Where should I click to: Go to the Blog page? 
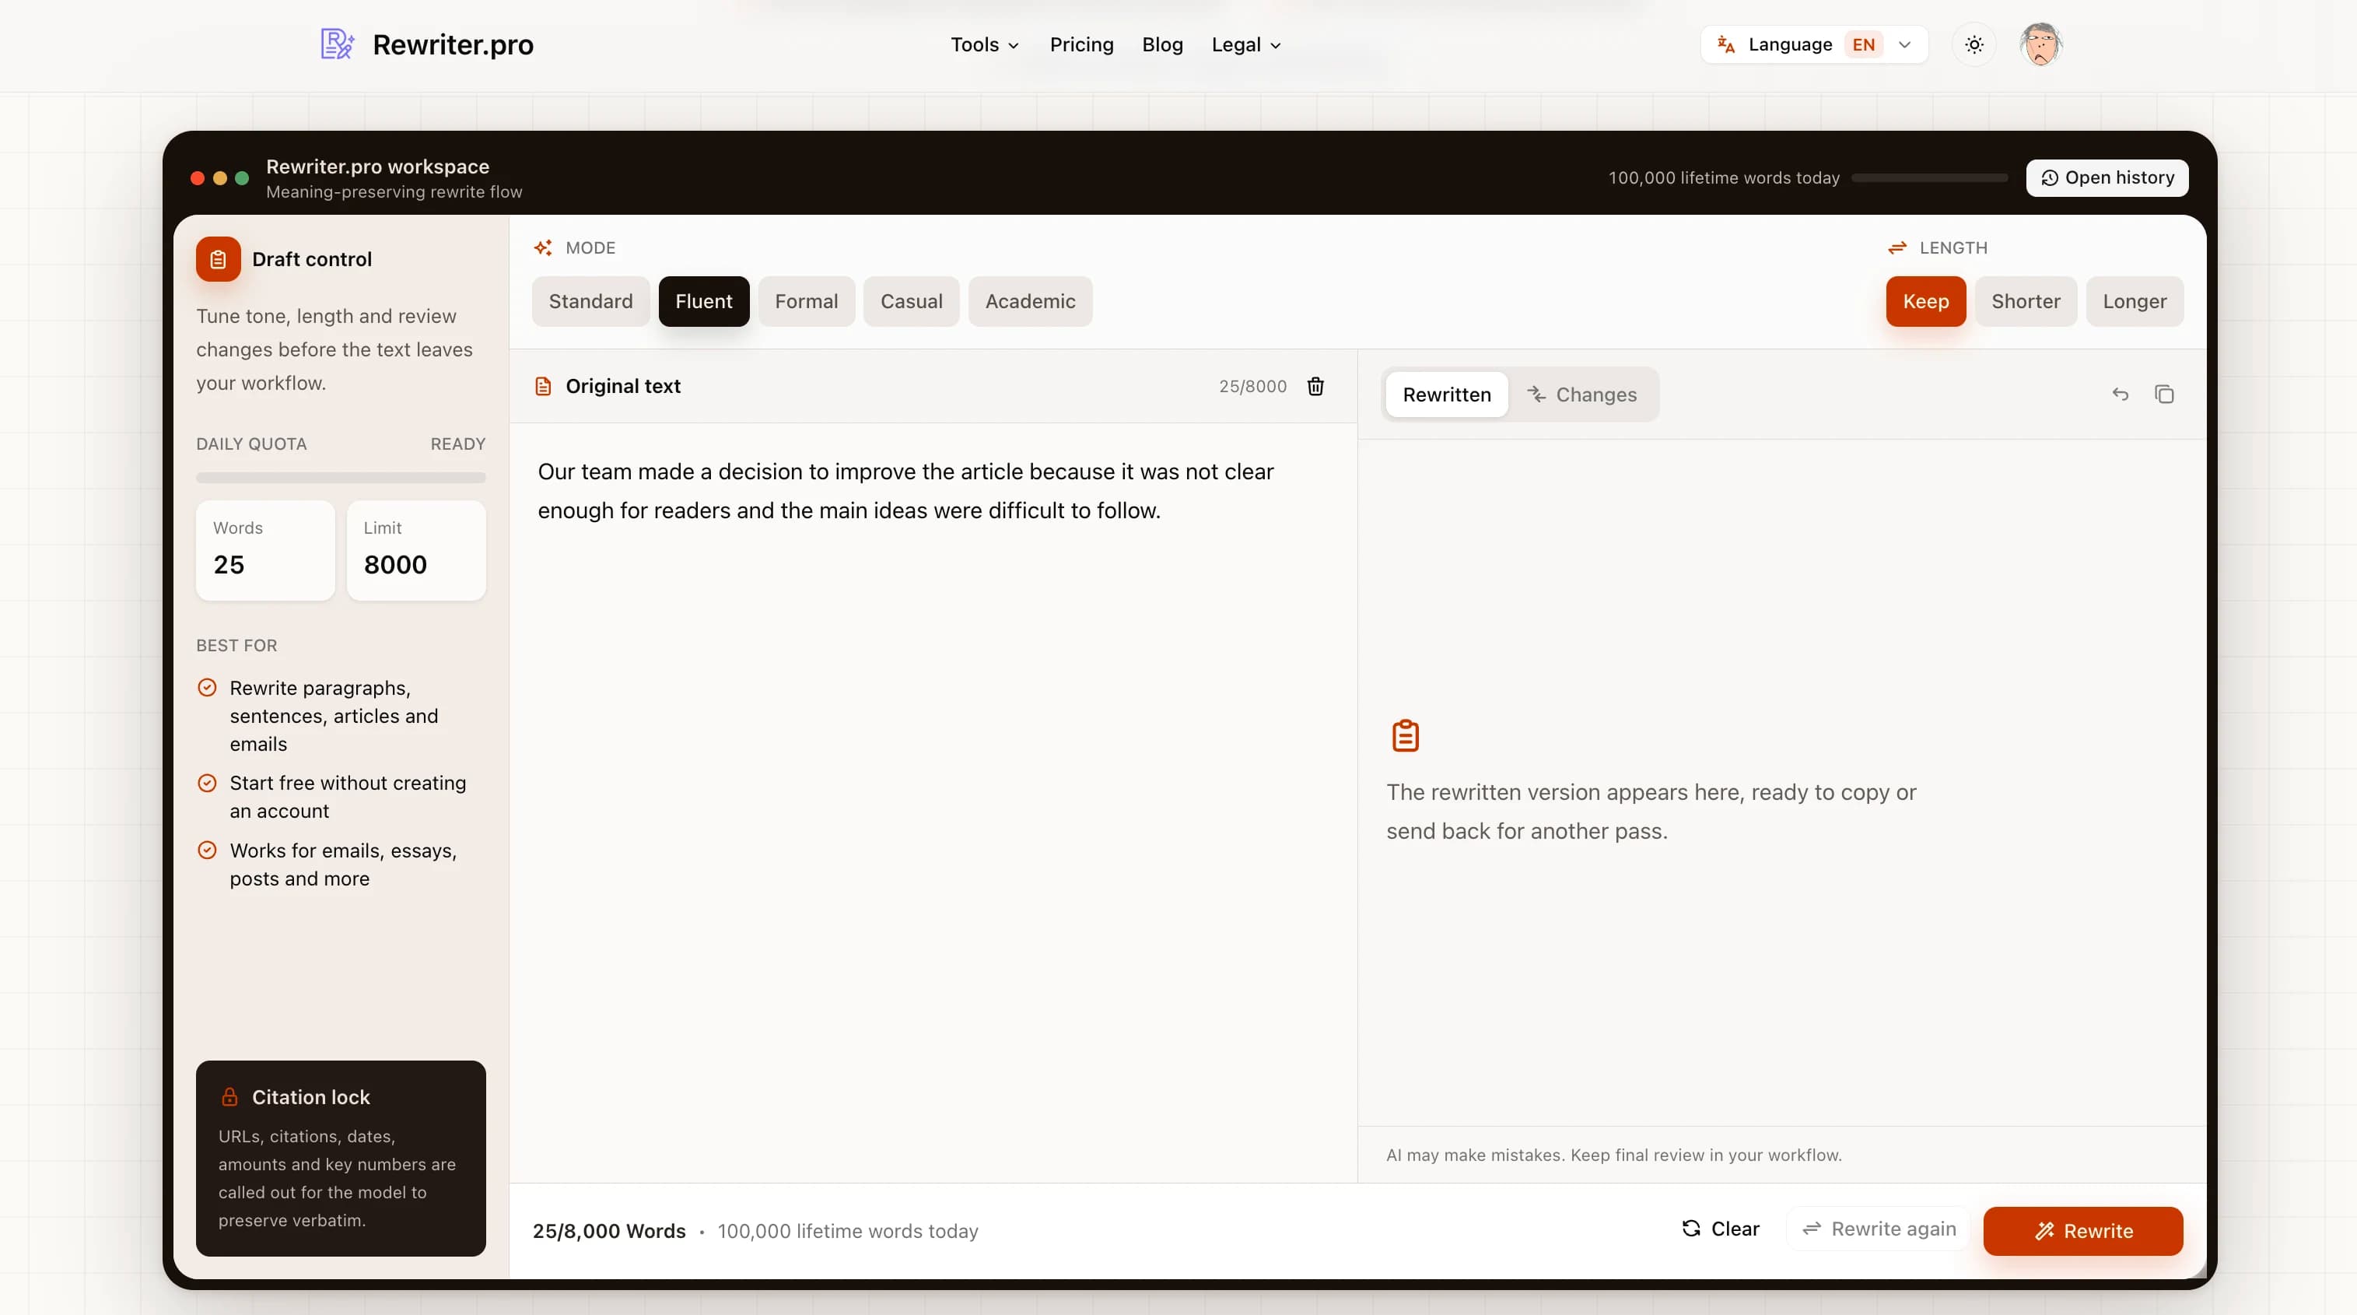pyautogui.click(x=1162, y=44)
